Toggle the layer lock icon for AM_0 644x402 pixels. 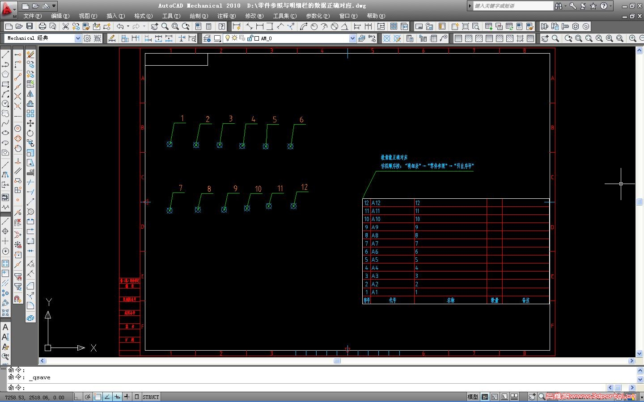point(250,38)
